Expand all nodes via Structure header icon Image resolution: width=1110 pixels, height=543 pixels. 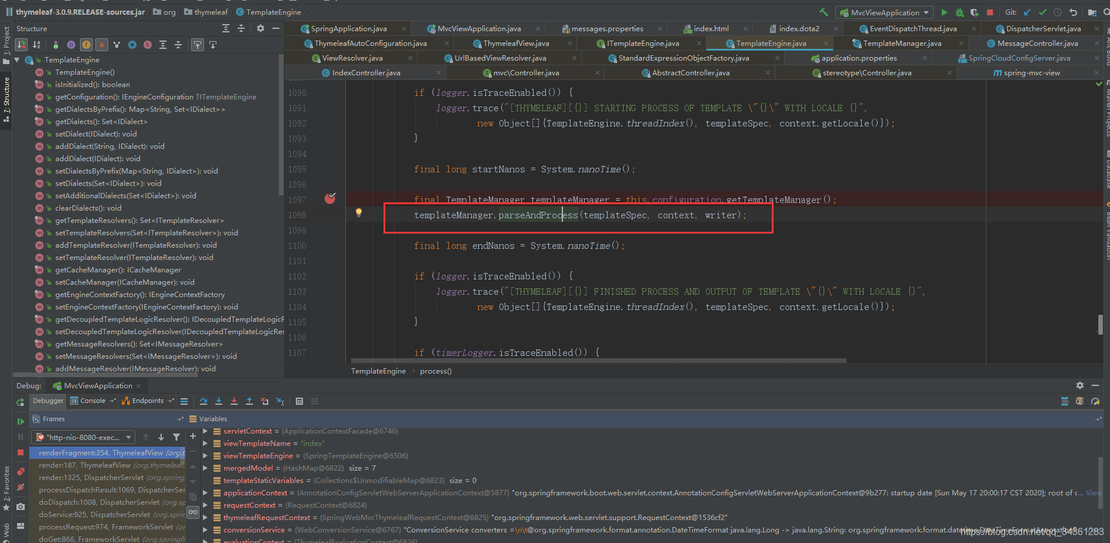point(226,28)
